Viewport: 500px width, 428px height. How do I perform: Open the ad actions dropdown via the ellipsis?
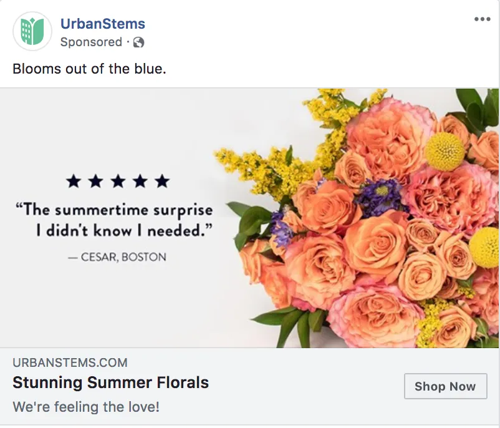pyautogui.click(x=481, y=19)
